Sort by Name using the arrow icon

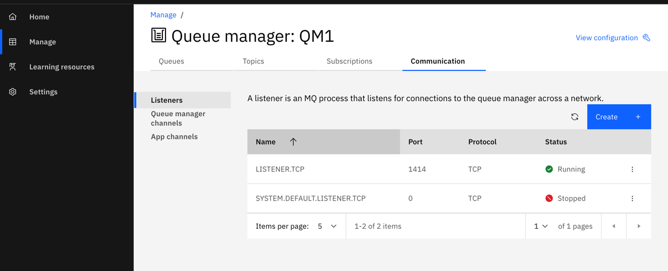tap(293, 142)
